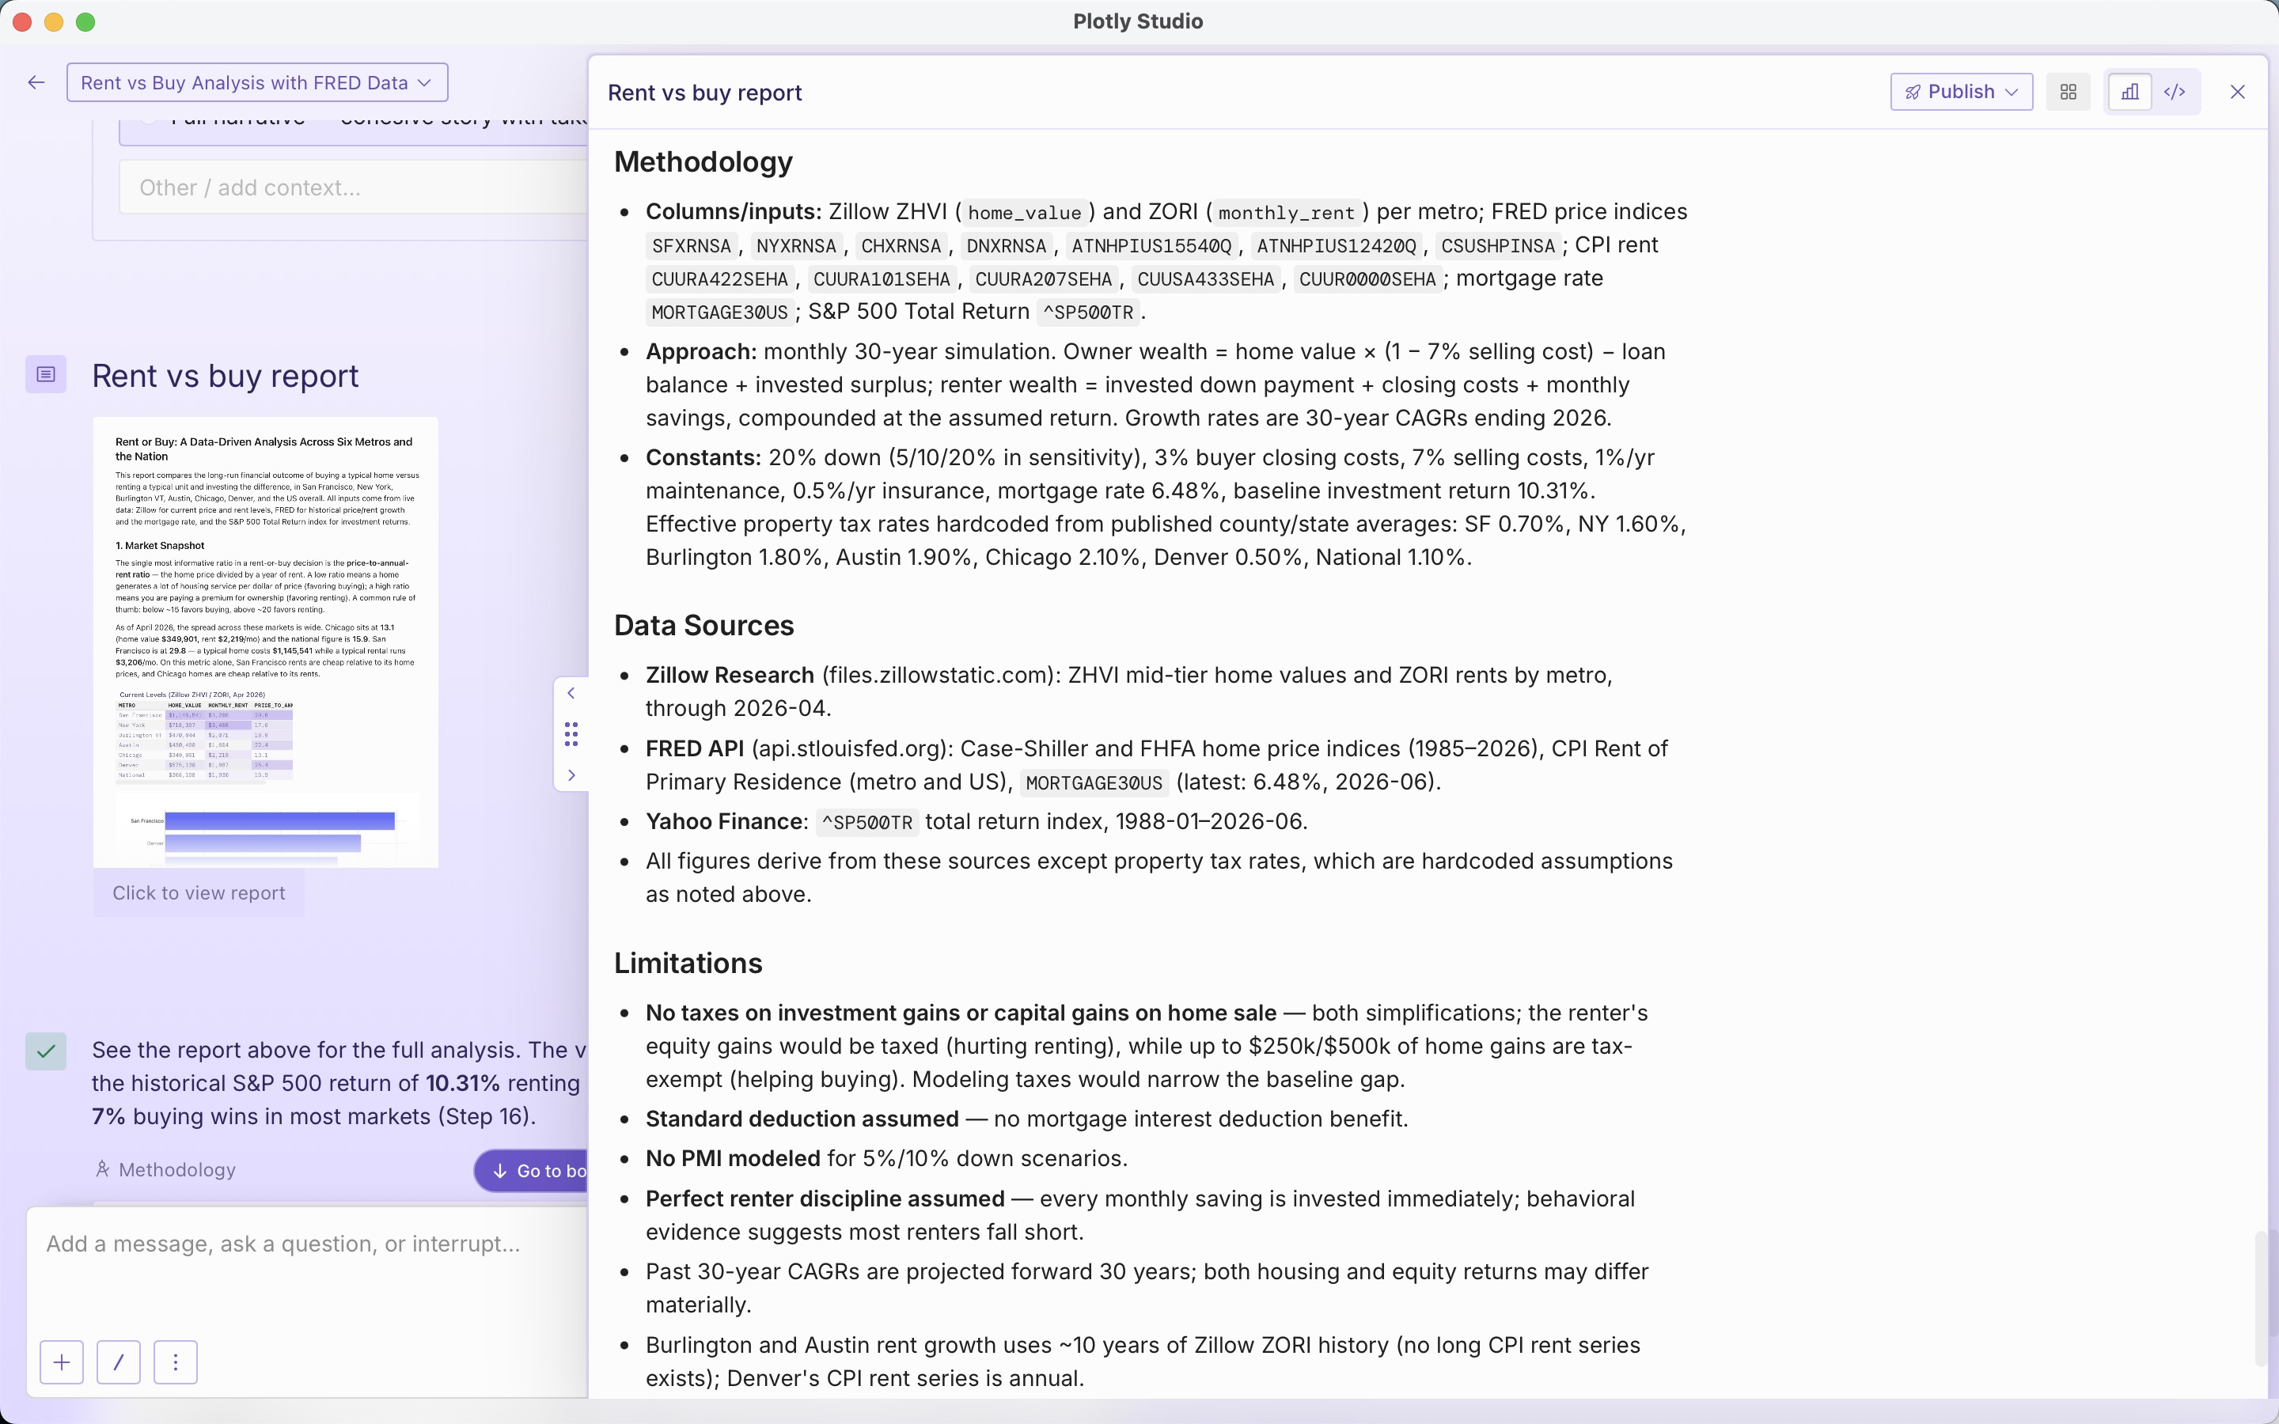The image size is (2279, 1424).
Task: Click 'Standard deduction assumed' limitation text
Action: click(802, 1119)
